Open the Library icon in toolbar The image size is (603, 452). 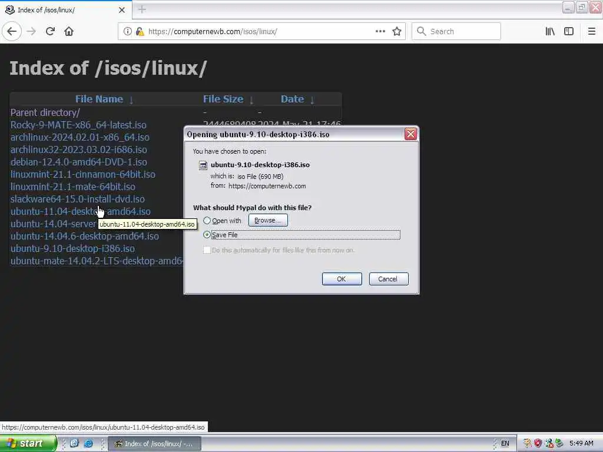(x=550, y=32)
